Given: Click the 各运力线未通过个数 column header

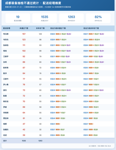Looking at the screenshot, I should [x=58, y=28].
